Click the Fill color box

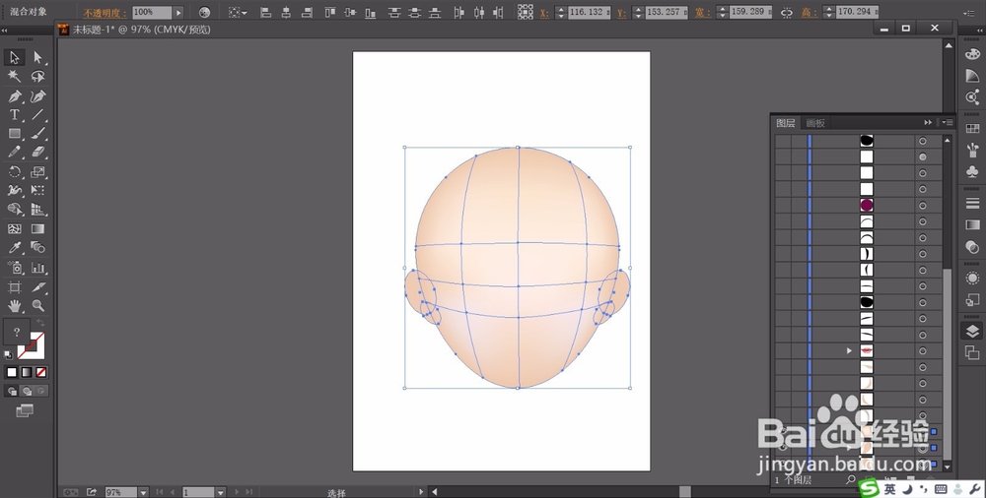coord(17,331)
